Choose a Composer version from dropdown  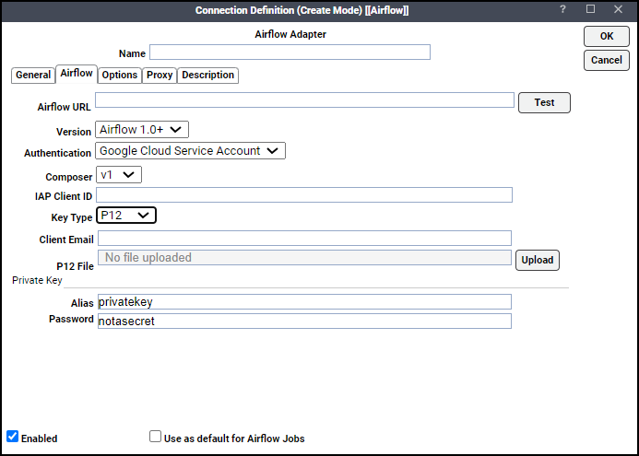(x=119, y=175)
